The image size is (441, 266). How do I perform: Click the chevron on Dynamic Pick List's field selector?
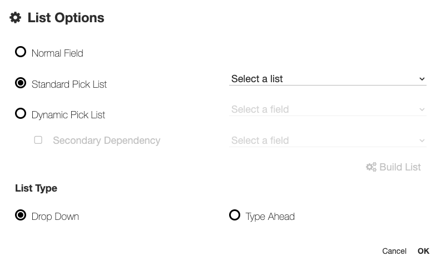(x=422, y=109)
